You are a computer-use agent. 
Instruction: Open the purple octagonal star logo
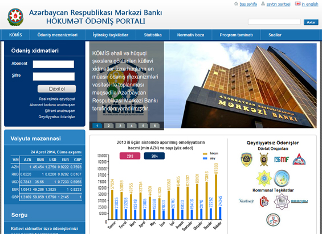point(282,202)
